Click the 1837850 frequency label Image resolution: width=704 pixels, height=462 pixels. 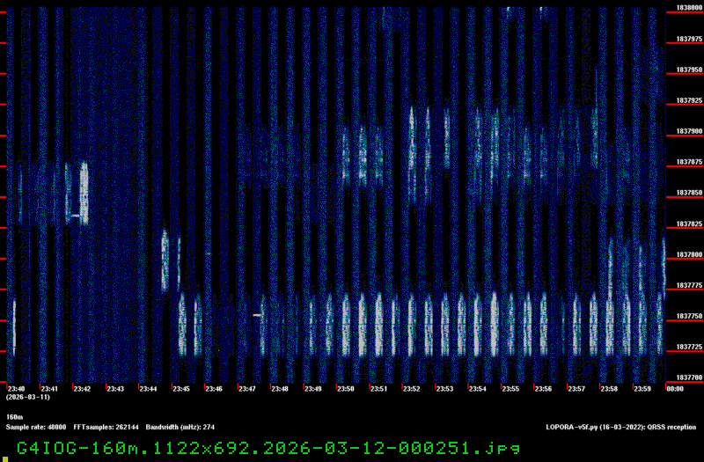(x=689, y=193)
